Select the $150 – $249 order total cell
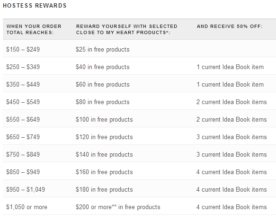 [23, 49]
